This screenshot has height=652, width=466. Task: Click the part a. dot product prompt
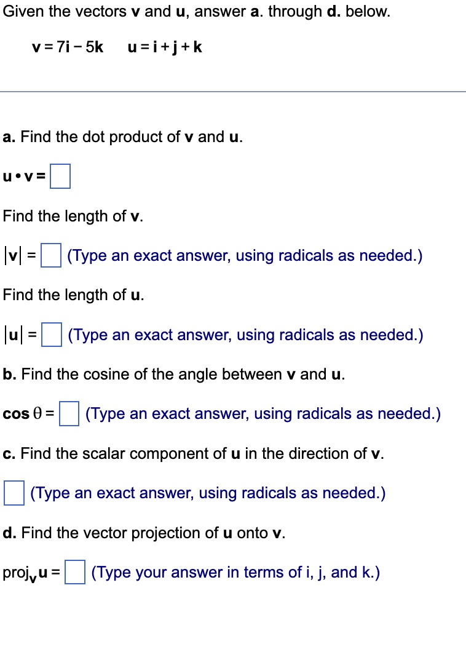point(123,137)
